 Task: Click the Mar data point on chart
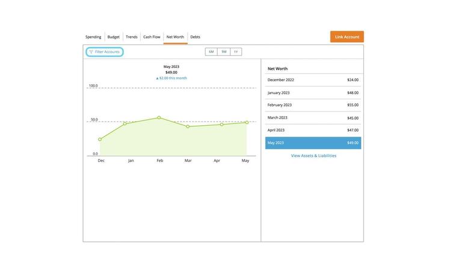[x=188, y=126]
